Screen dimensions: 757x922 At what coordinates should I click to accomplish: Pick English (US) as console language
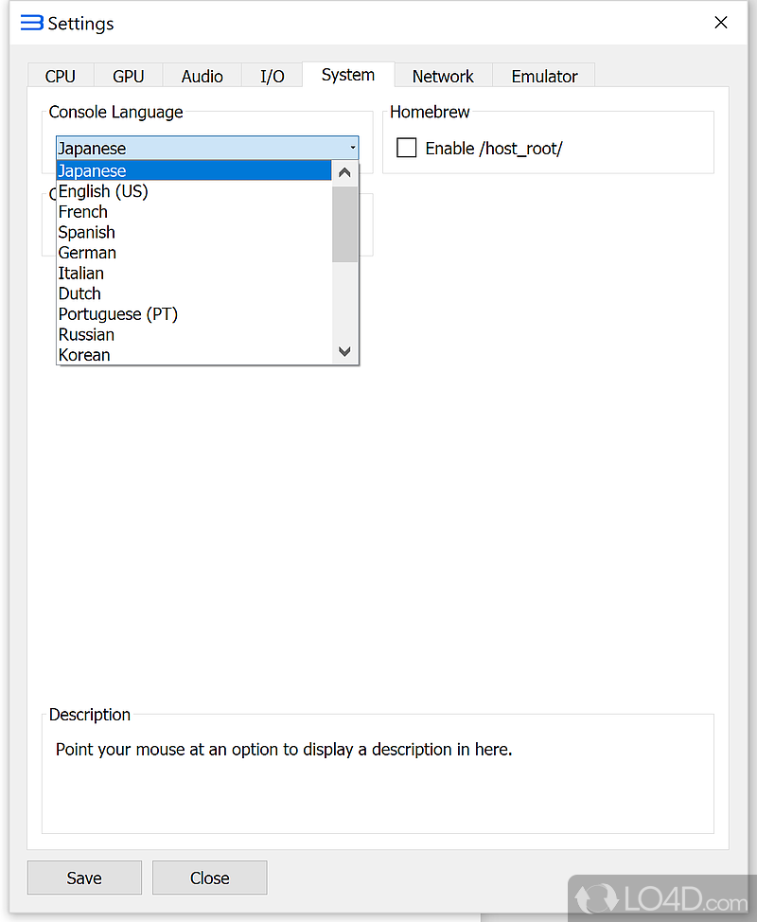(x=194, y=191)
